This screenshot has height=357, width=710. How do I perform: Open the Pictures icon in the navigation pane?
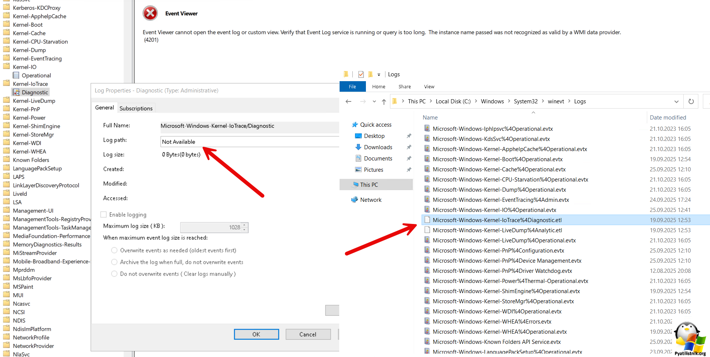[358, 169]
